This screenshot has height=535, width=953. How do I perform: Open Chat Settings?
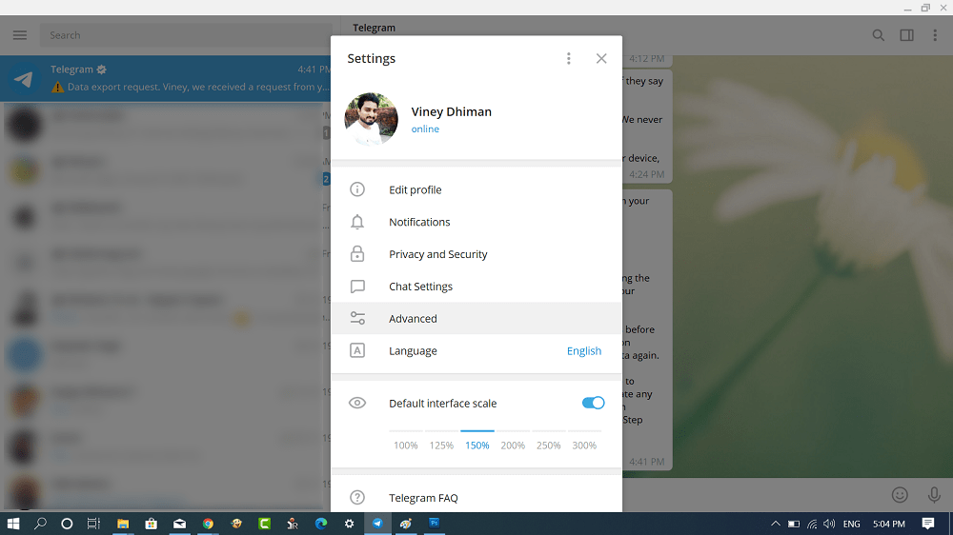pyautogui.click(x=476, y=286)
